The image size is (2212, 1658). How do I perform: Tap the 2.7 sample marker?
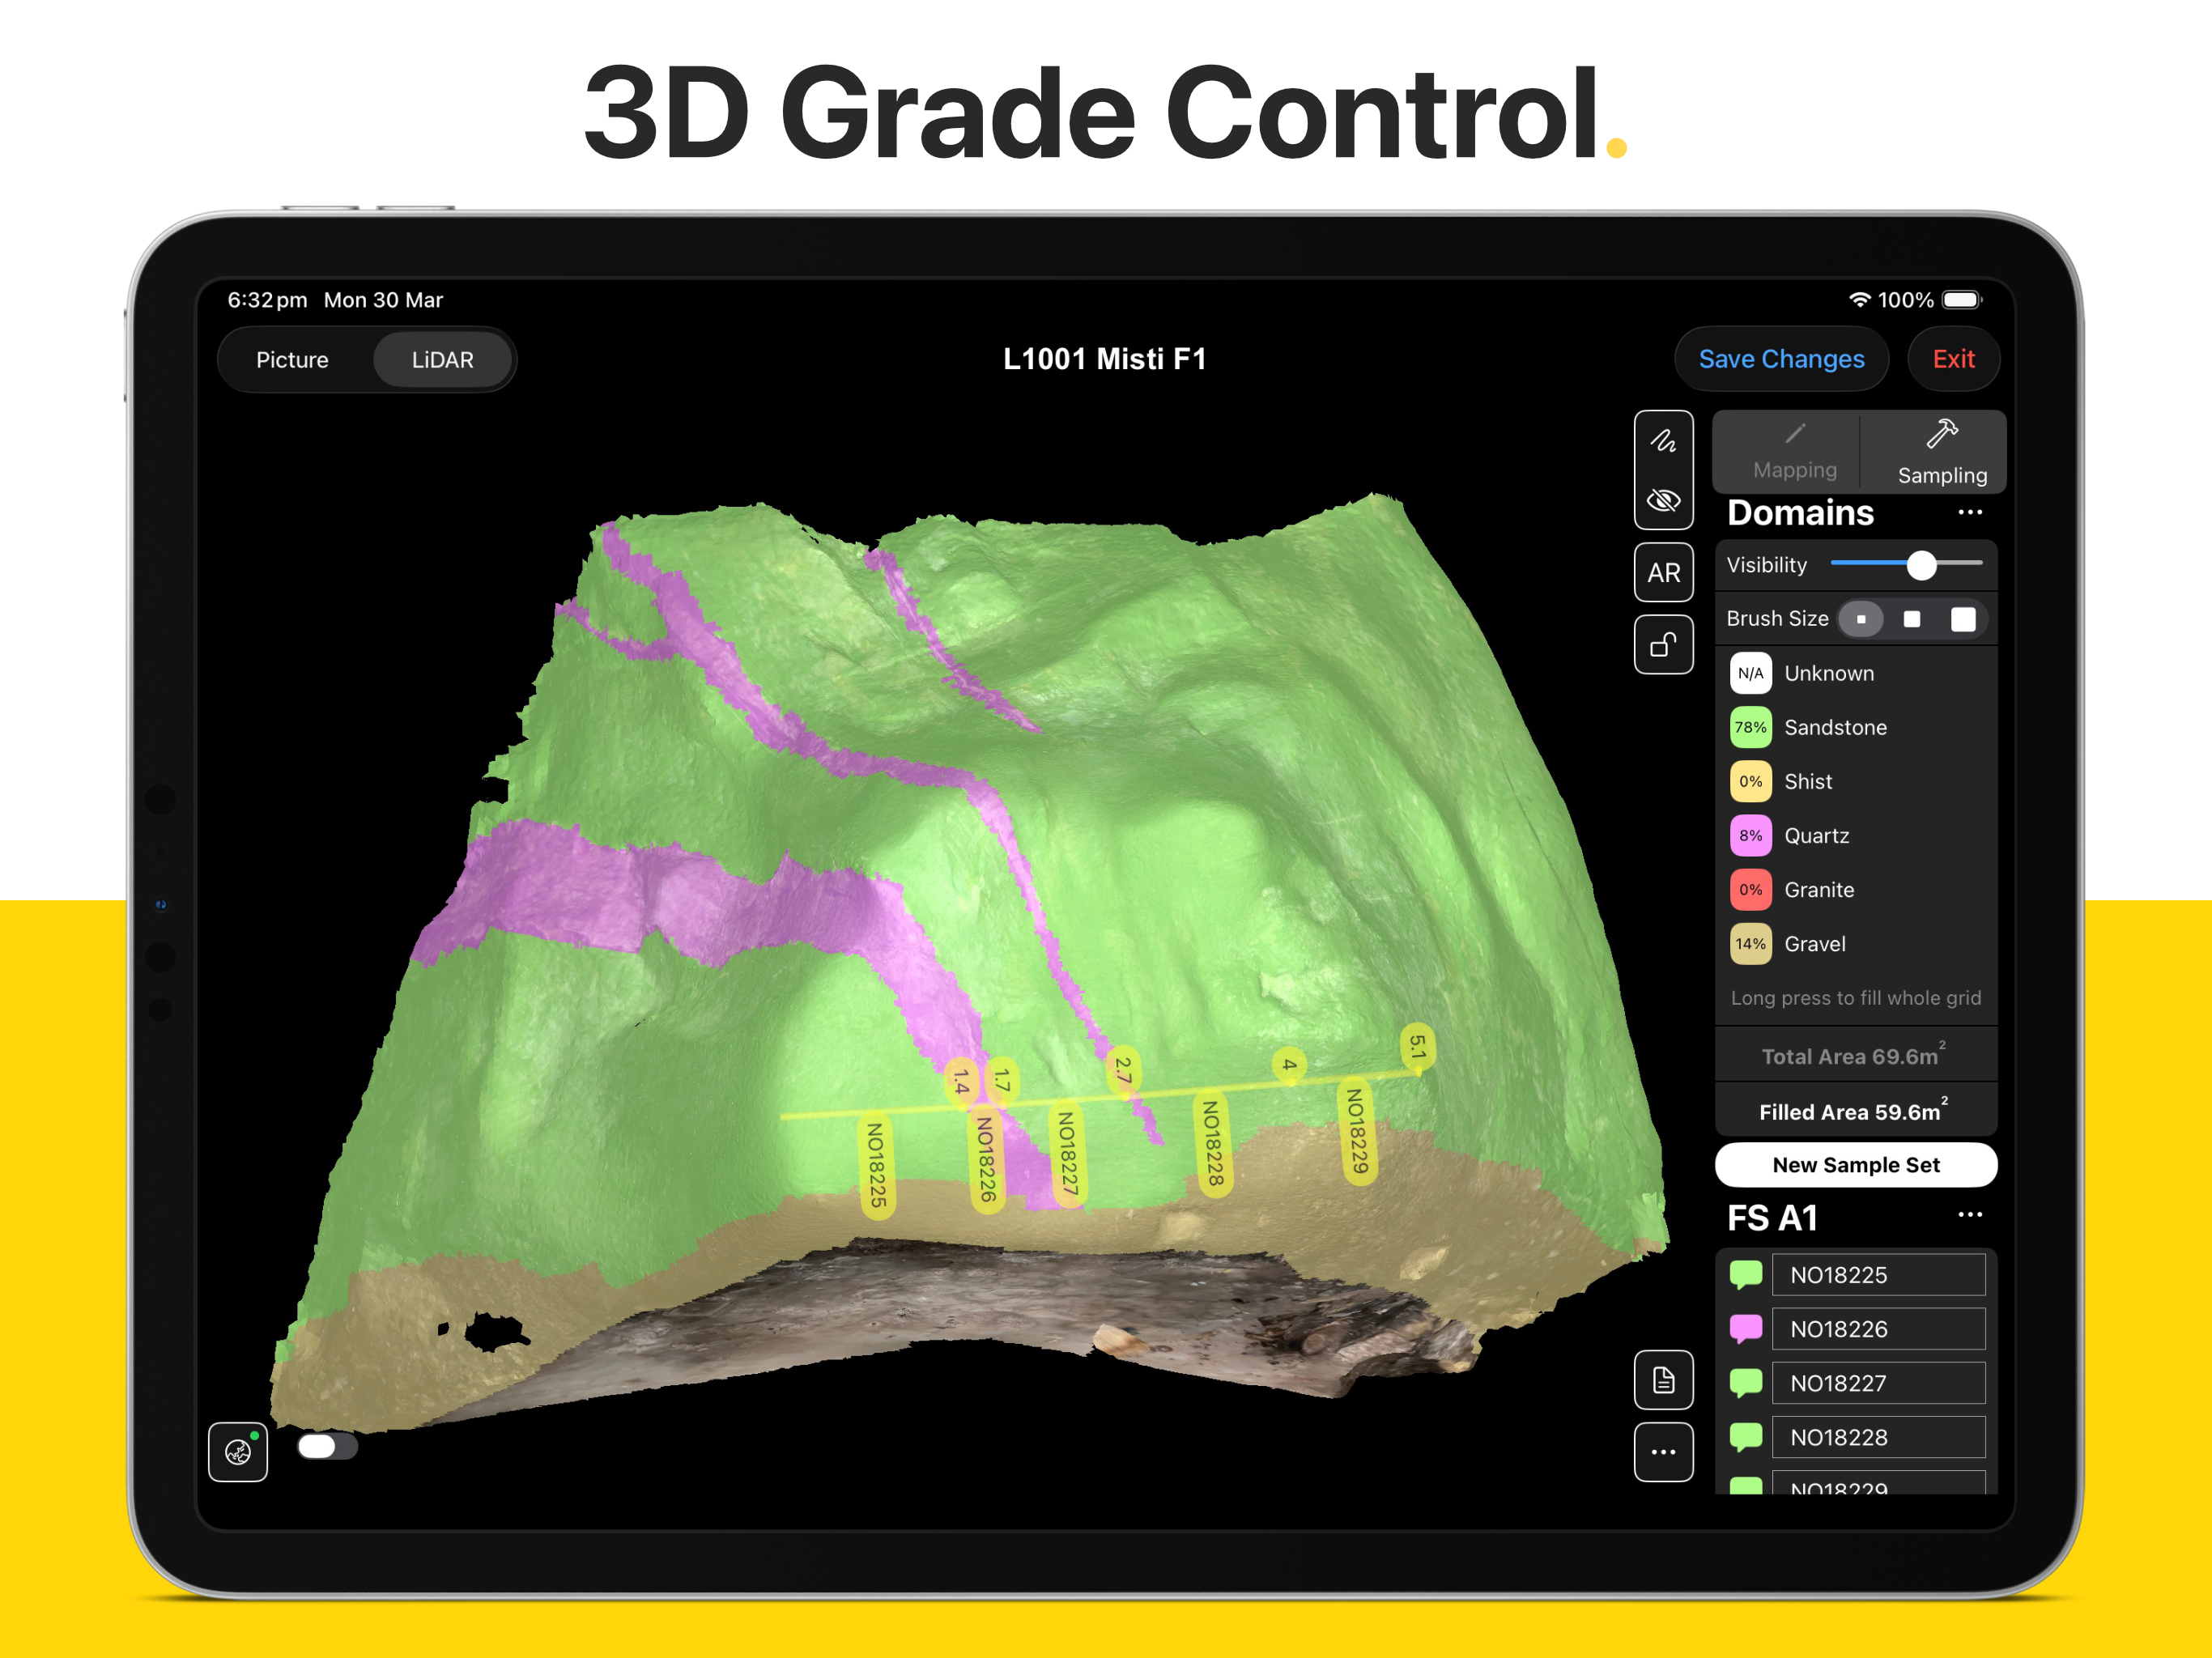click(x=1123, y=1071)
